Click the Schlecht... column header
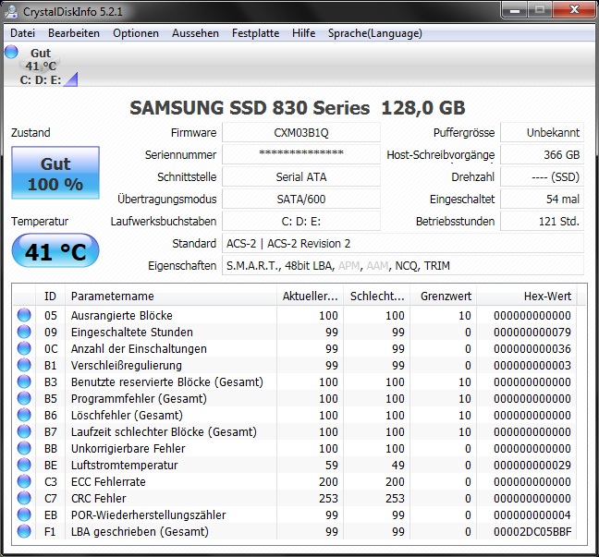This screenshot has width=599, height=557. pyautogui.click(x=376, y=296)
